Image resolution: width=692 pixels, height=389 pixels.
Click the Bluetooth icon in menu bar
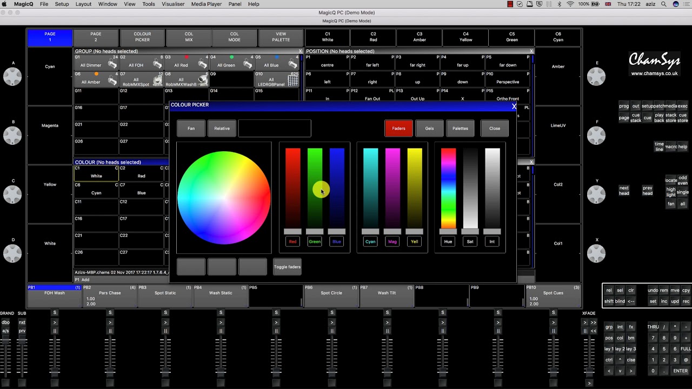click(559, 4)
